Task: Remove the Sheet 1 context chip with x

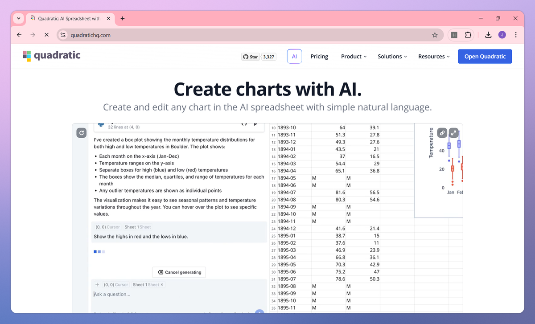Action: point(162,284)
